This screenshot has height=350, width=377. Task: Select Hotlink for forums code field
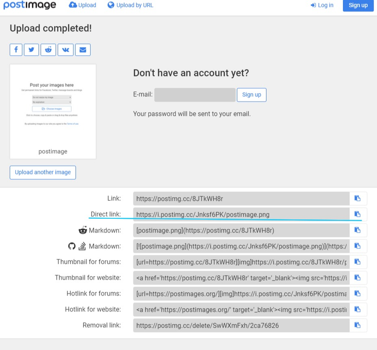tap(241, 294)
